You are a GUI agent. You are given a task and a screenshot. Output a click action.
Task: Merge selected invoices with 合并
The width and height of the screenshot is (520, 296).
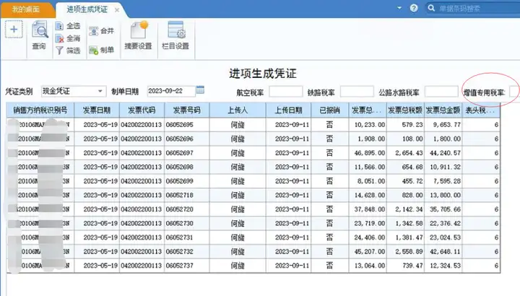[102, 31]
